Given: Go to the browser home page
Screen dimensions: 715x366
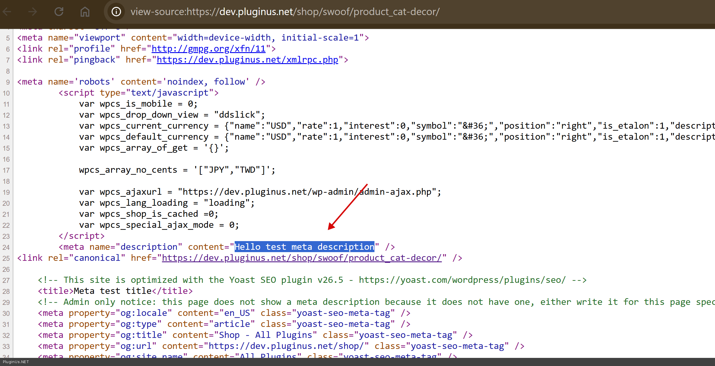Looking at the screenshot, I should 85,12.
